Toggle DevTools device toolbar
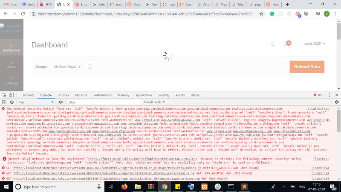The width and height of the screenshot is (341, 192). tap(12, 95)
